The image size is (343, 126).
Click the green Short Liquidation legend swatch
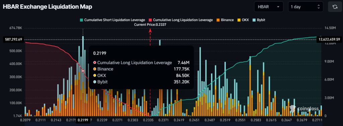tap(82, 20)
